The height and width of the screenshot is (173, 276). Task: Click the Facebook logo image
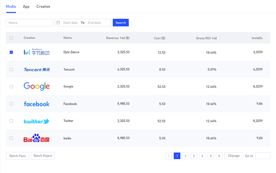pyautogui.click(x=37, y=104)
